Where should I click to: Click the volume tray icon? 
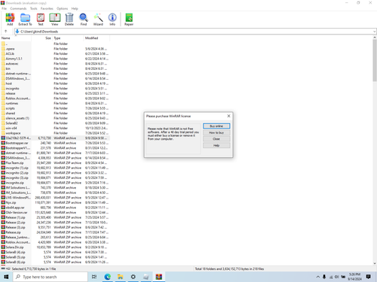(337, 277)
